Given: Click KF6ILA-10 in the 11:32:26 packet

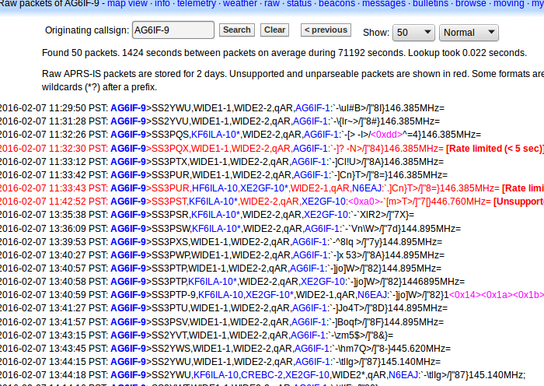Looking at the screenshot, I should point(214,135).
